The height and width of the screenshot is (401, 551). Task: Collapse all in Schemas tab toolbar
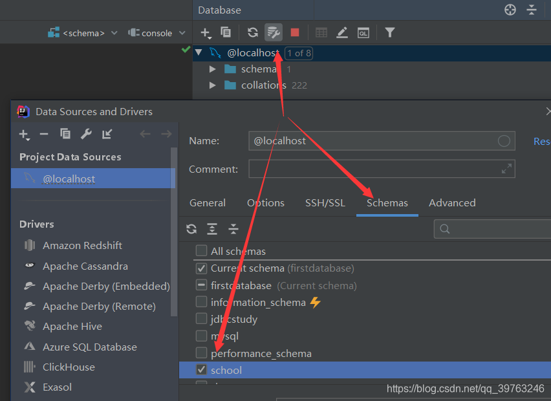click(233, 229)
